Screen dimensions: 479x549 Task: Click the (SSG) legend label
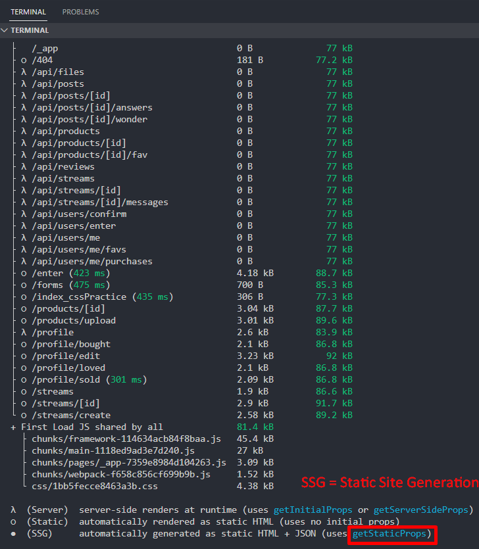[x=39, y=534]
